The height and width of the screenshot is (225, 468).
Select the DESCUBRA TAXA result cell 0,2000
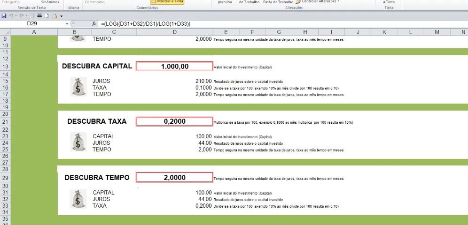pos(175,121)
